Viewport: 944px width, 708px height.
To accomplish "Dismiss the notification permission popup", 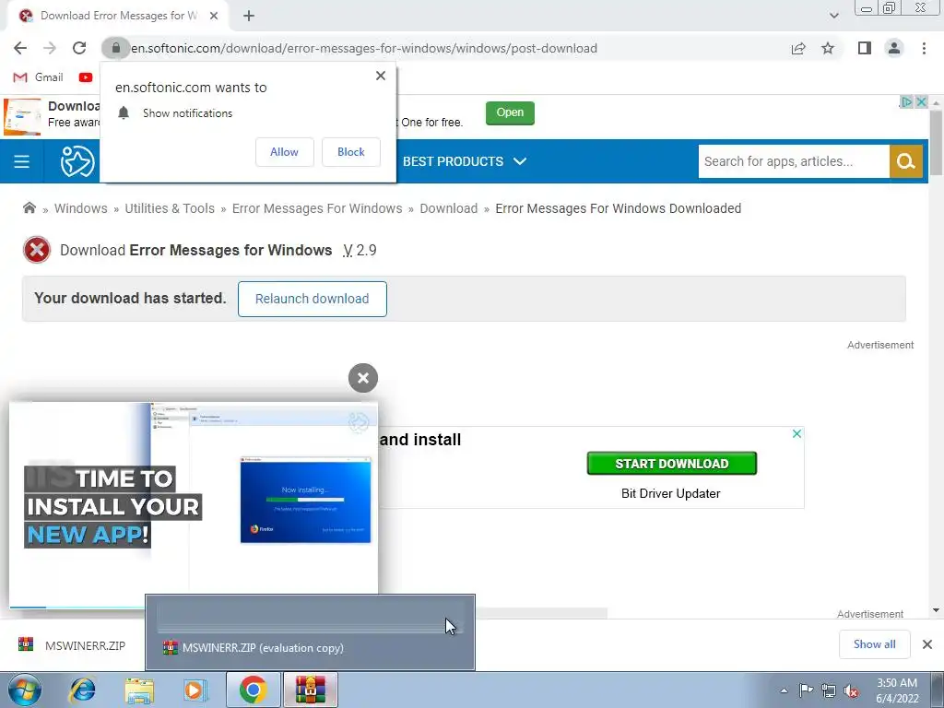I will pos(381,76).
